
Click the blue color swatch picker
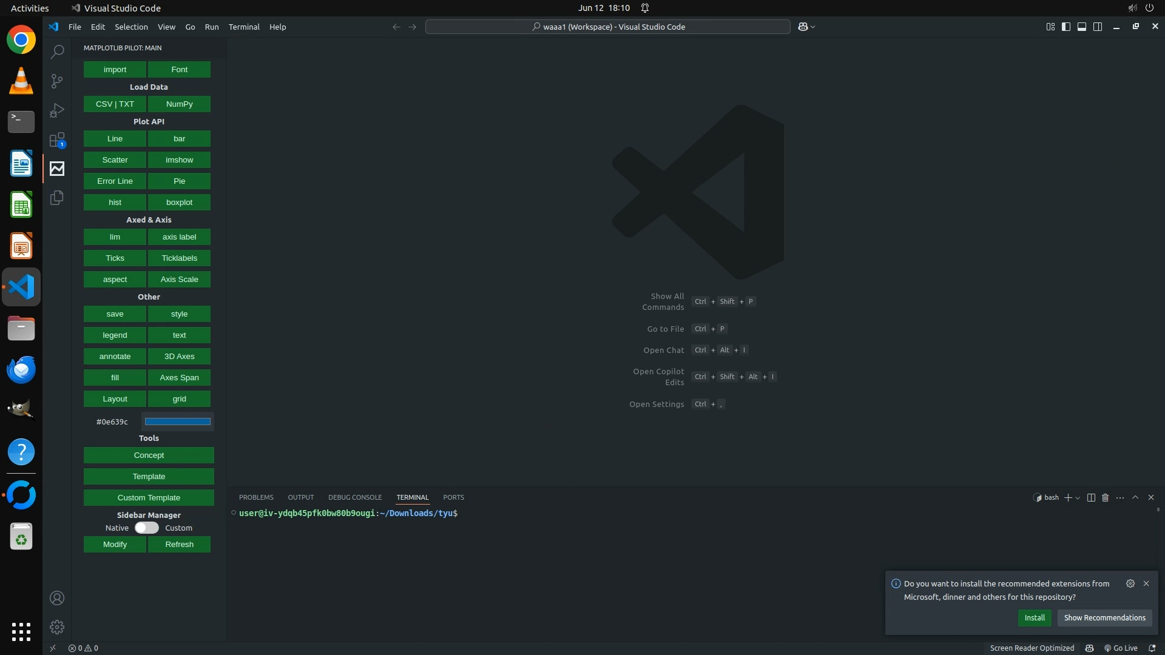178,422
